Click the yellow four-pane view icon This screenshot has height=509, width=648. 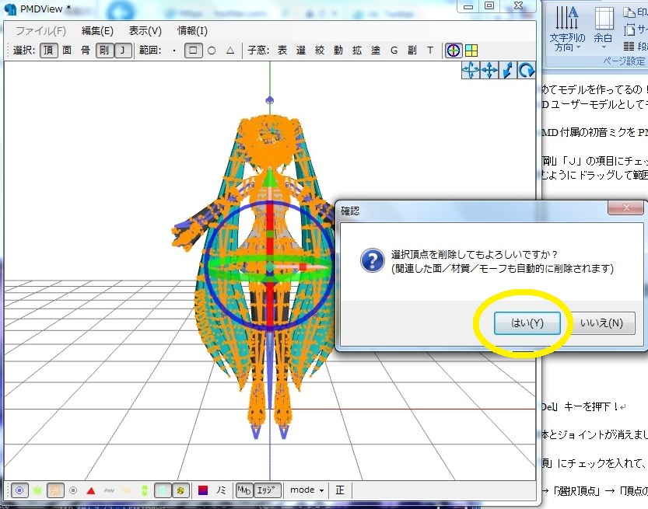coord(471,51)
